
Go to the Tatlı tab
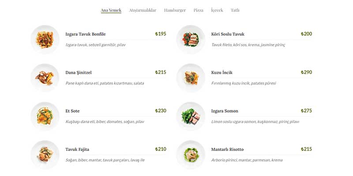(x=235, y=10)
